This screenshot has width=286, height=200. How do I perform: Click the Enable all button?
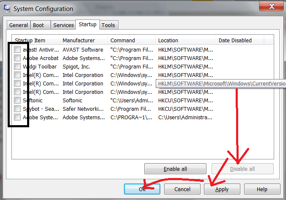coord(175,169)
